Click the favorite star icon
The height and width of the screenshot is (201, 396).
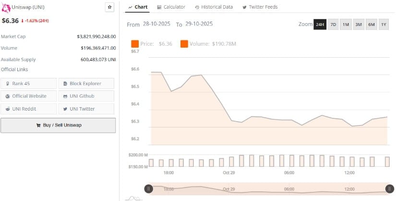(x=109, y=7)
